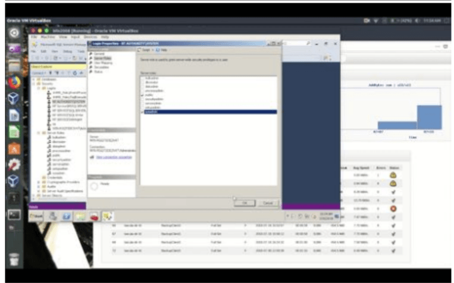Screen dimensions: 454x283
Task: Click the tallest blue bar in chart
Action: 430,117
